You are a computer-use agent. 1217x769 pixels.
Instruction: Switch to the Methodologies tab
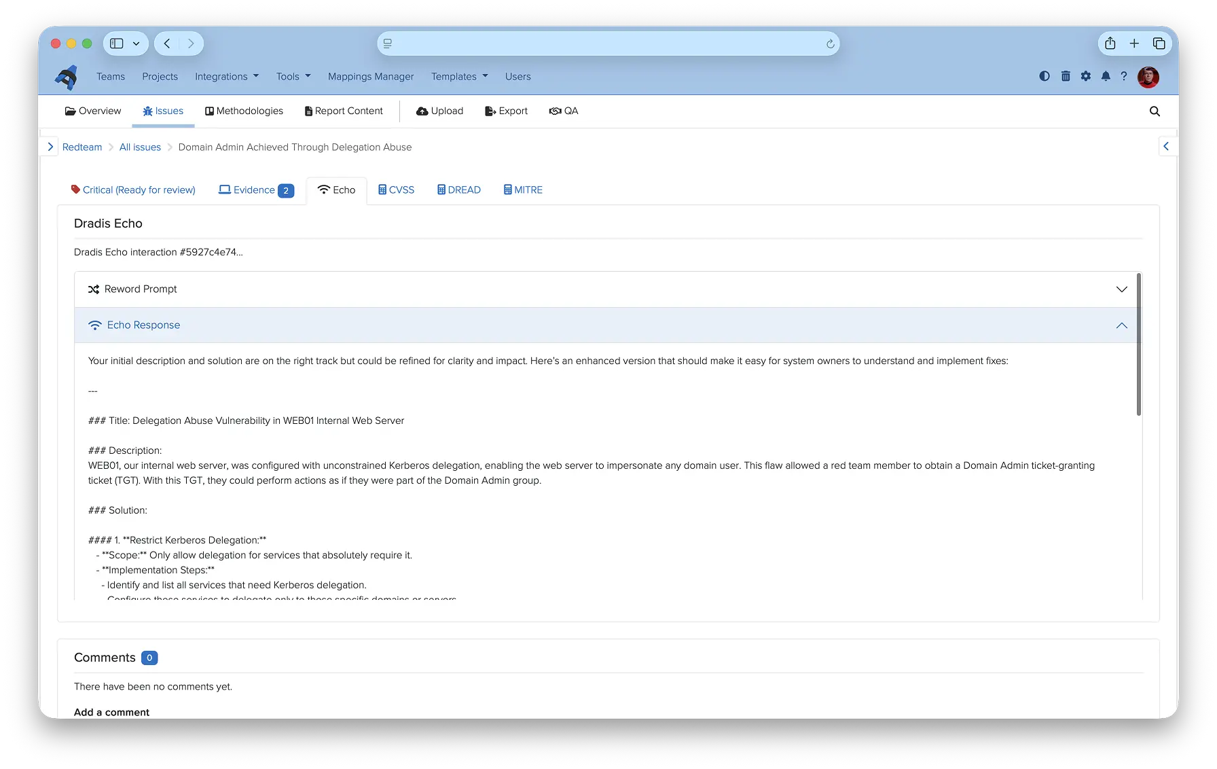(244, 111)
